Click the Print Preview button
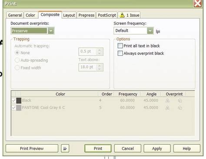The height and width of the screenshot is (159, 206). click(x=32, y=149)
